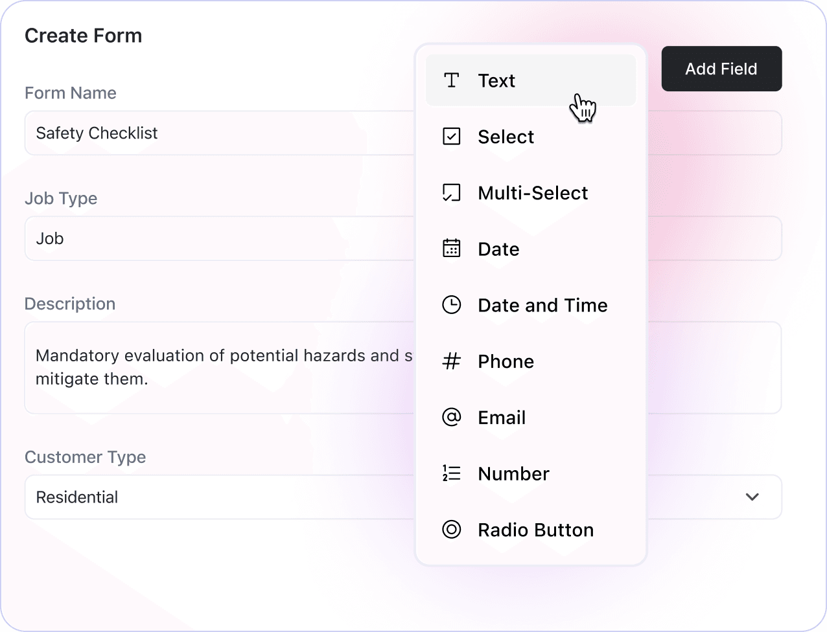The height and width of the screenshot is (632, 827).
Task: Choose Email as the new field type
Action: coord(502,417)
